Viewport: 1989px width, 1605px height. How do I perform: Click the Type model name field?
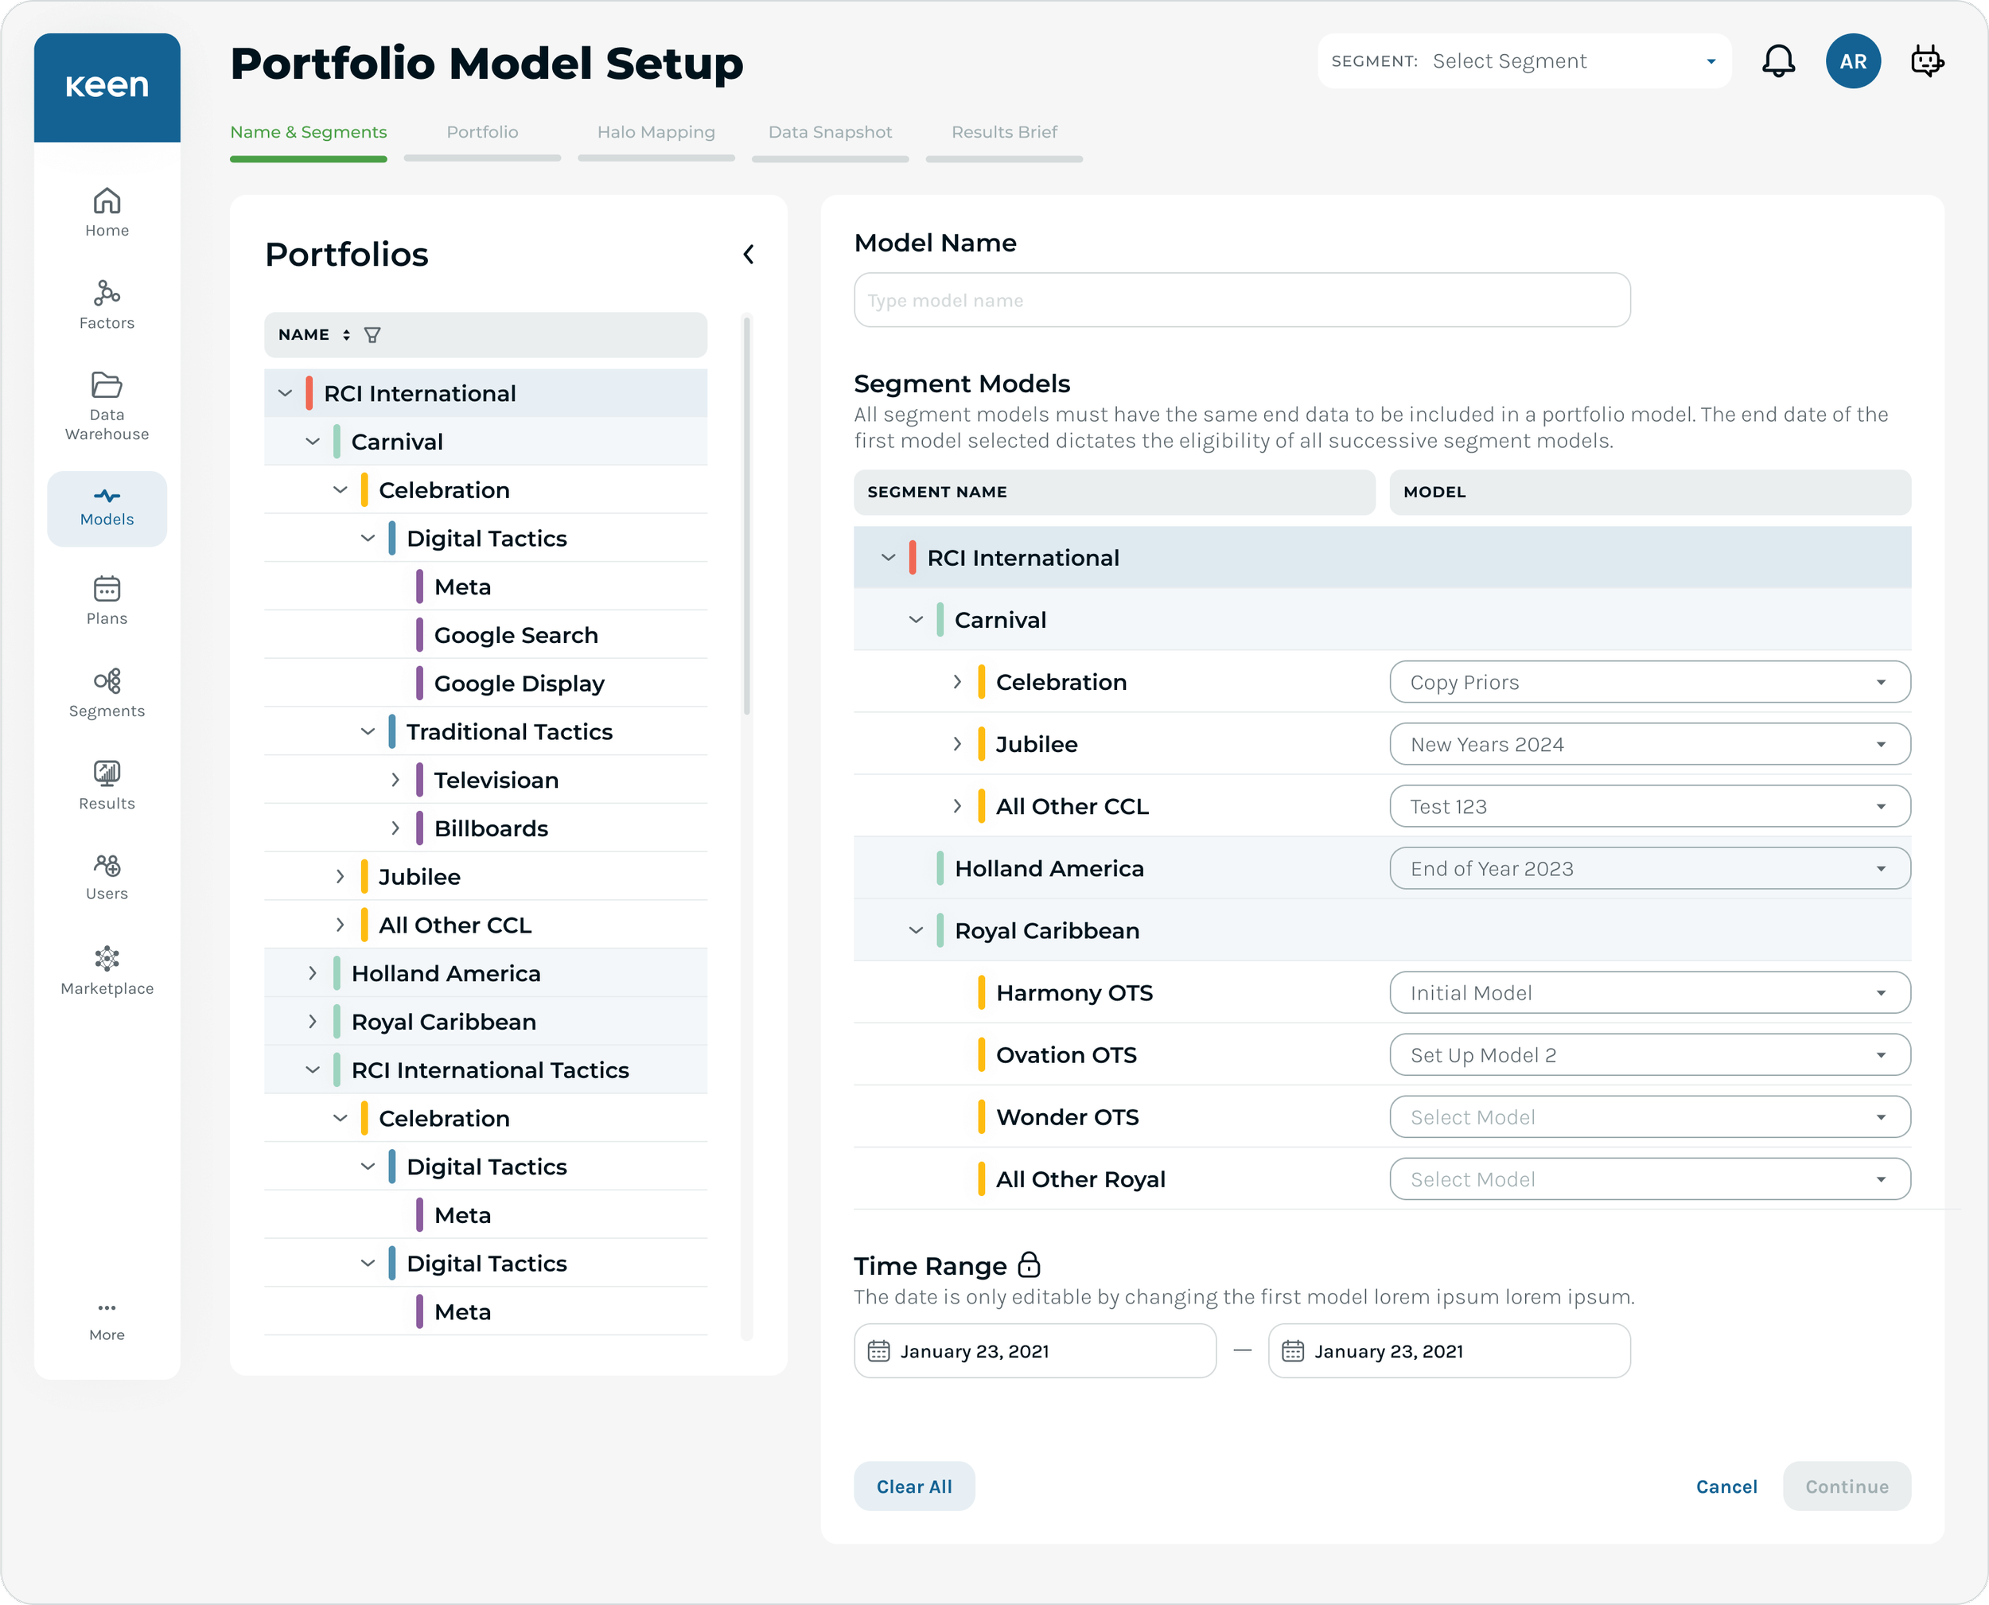coord(1241,299)
